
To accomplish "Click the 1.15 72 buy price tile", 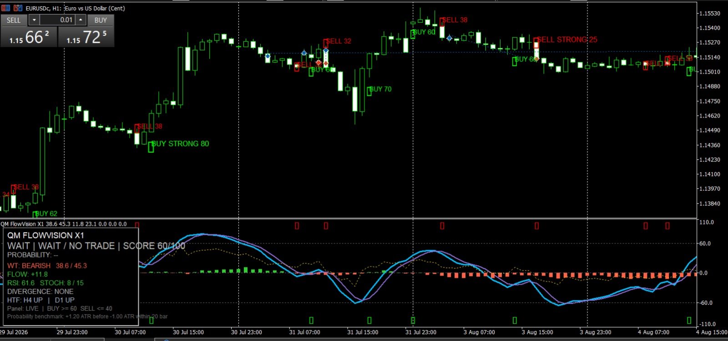I will 86,37.
